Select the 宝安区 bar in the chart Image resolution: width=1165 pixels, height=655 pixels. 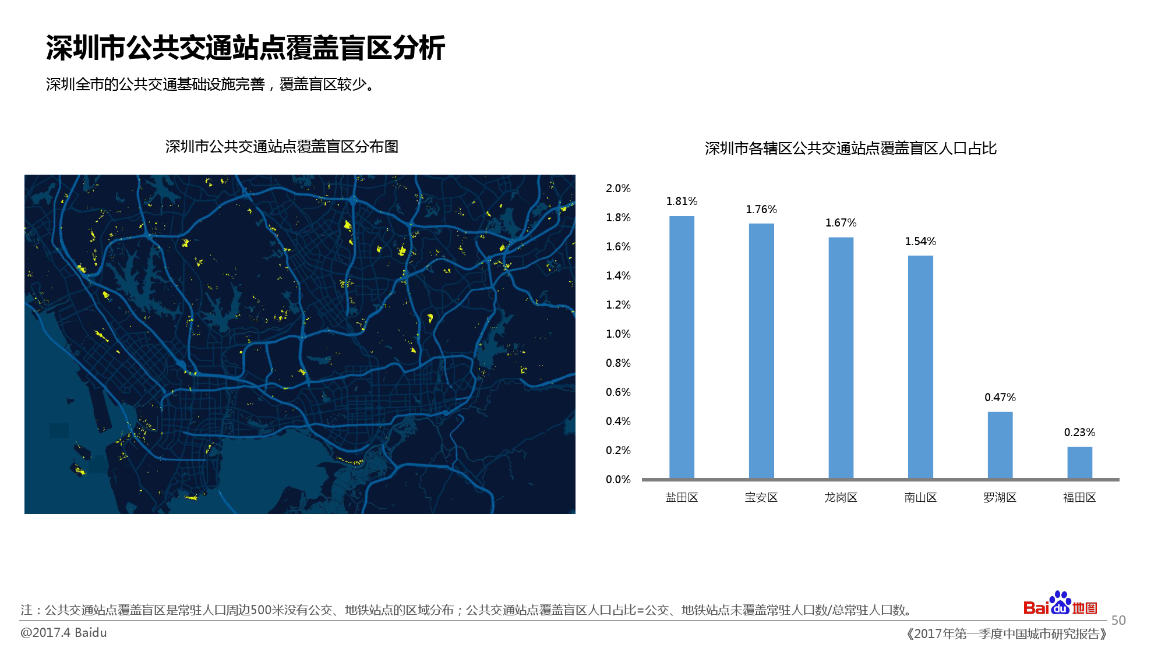coord(761,351)
